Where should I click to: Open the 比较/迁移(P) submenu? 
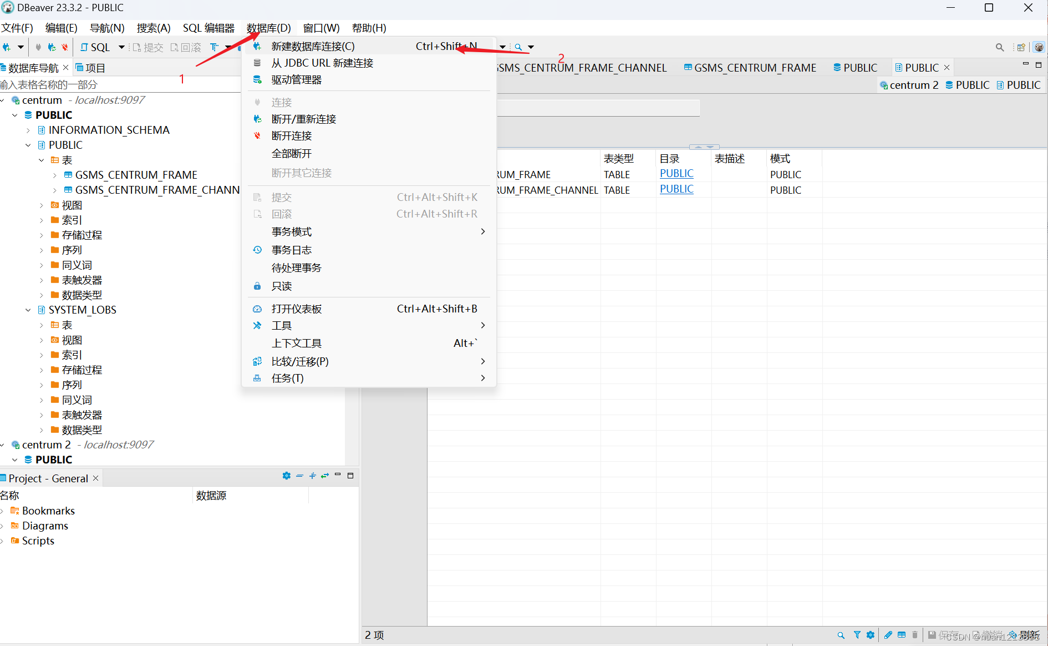pyautogui.click(x=369, y=362)
